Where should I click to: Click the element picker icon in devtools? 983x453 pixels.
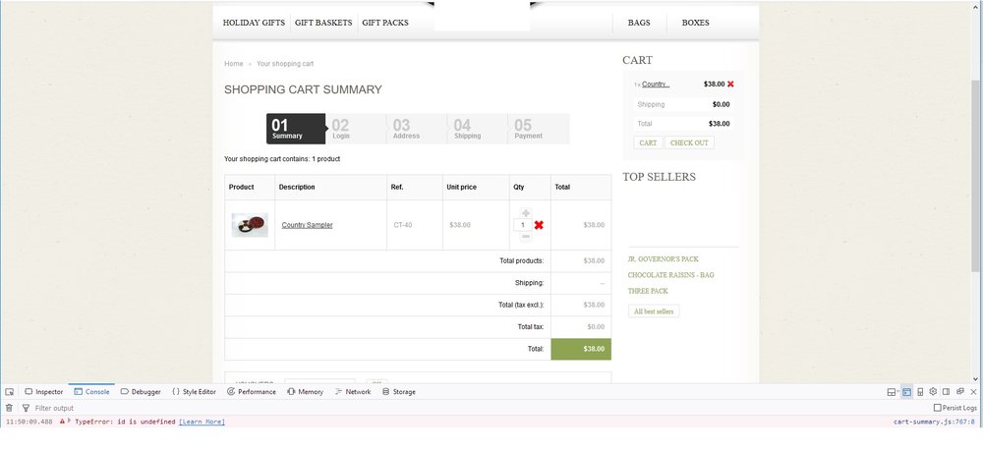10,392
